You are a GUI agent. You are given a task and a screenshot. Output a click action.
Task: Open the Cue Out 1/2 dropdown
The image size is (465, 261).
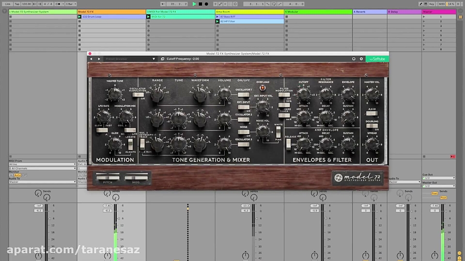[439, 178]
